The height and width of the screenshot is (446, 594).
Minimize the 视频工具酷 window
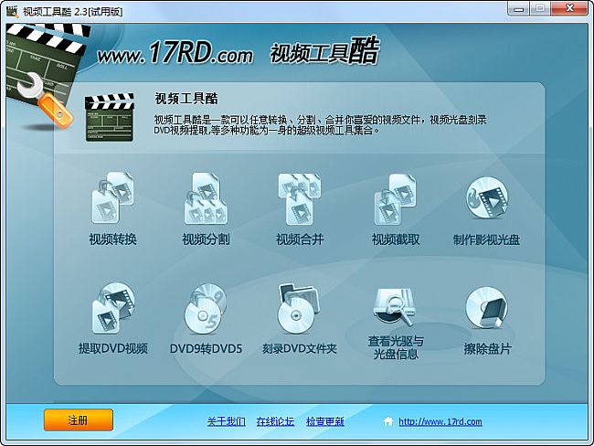[519, 9]
